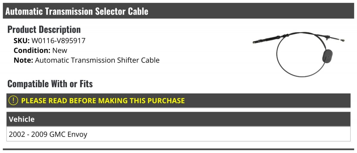Open the PLEASE READ BEFORE MAKING THIS PURCHASE notice
Image resolution: width=357 pixels, height=153 pixels.
103,101
